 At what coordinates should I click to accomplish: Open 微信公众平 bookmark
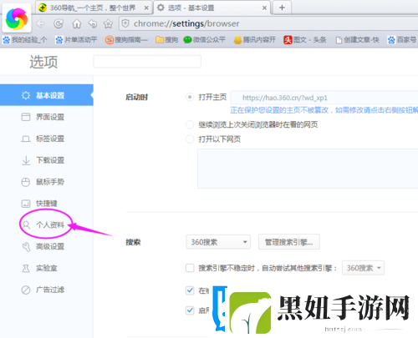[x=204, y=40]
